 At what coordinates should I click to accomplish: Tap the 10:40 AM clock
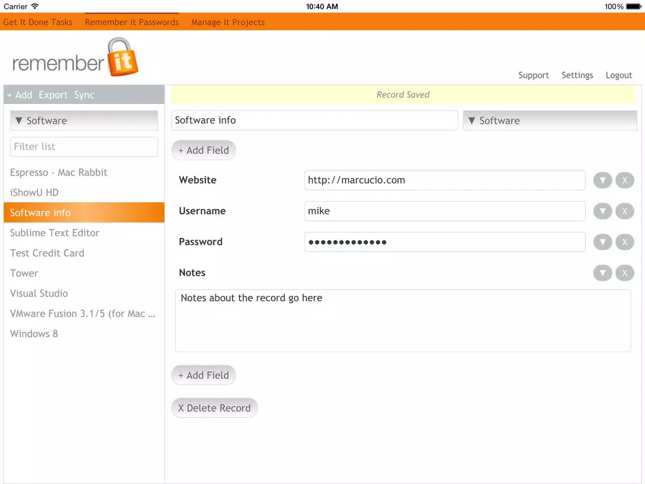coord(322,7)
